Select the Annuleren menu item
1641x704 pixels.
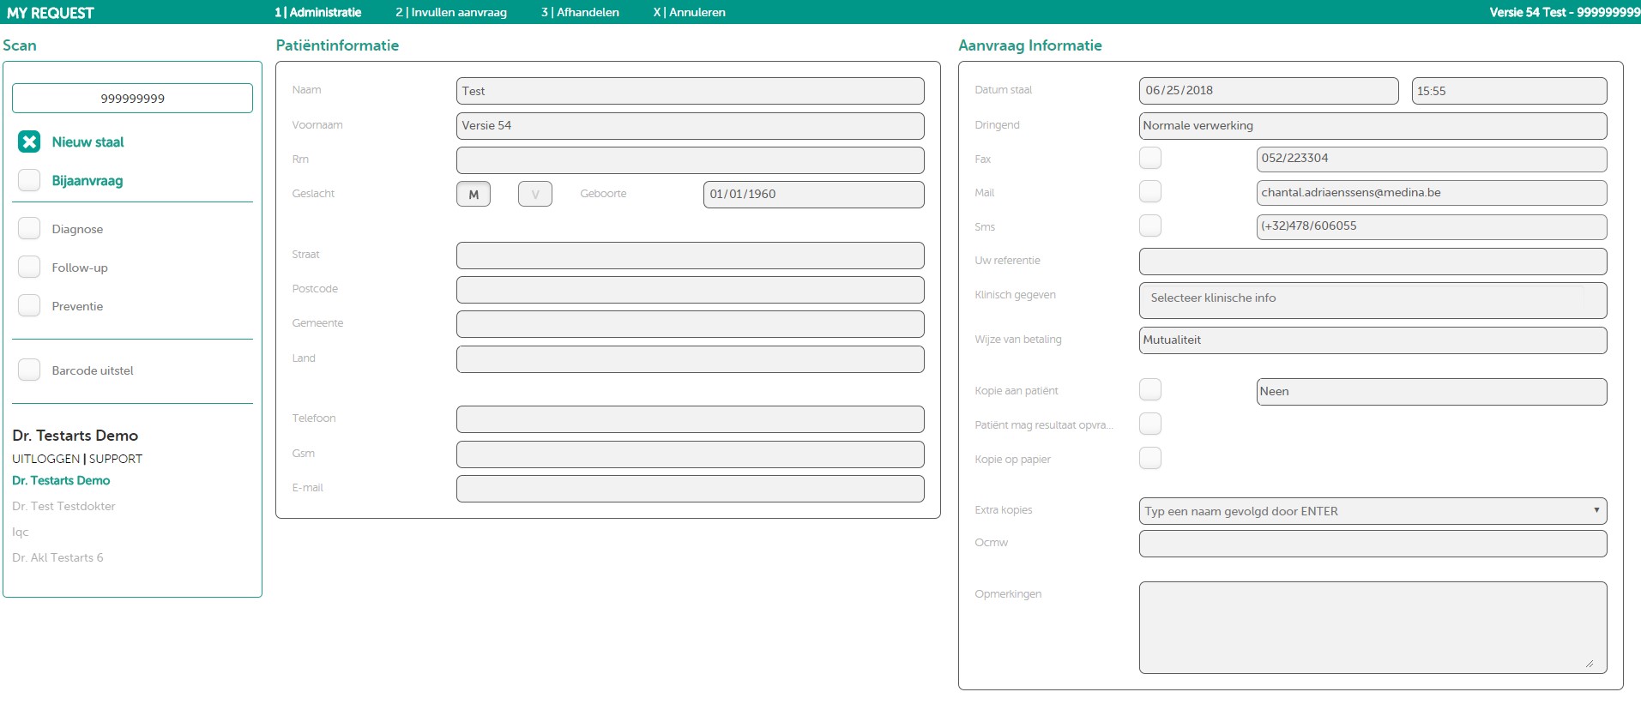pos(690,12)
